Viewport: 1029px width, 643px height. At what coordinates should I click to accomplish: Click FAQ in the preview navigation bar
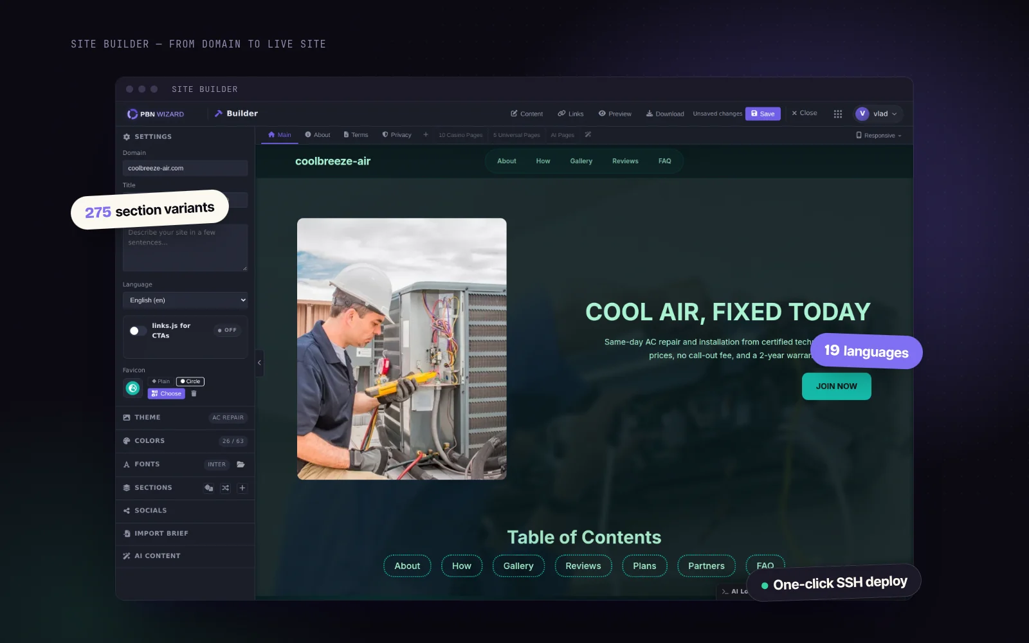pos(664,161)
